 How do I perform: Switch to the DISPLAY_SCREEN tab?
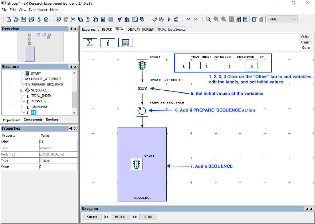141,30
